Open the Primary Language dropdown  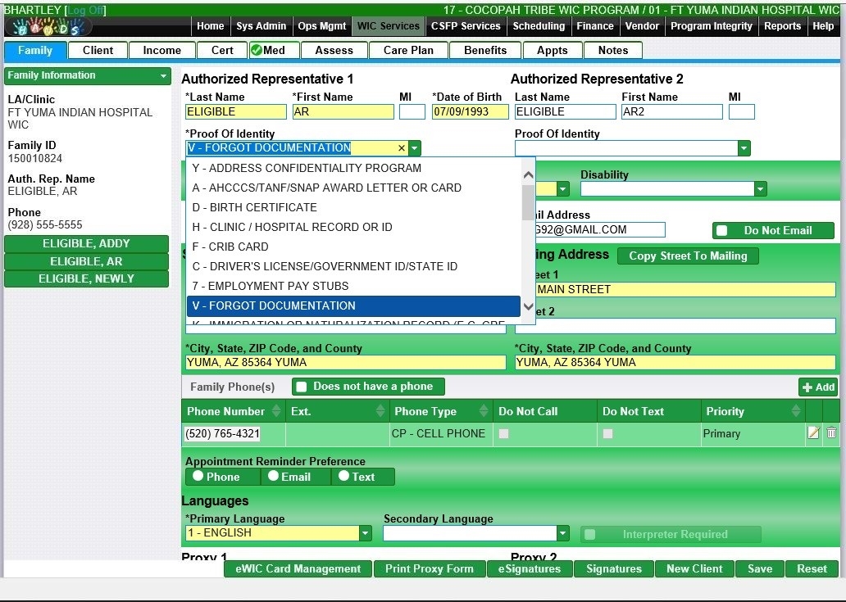click(365, 533)
